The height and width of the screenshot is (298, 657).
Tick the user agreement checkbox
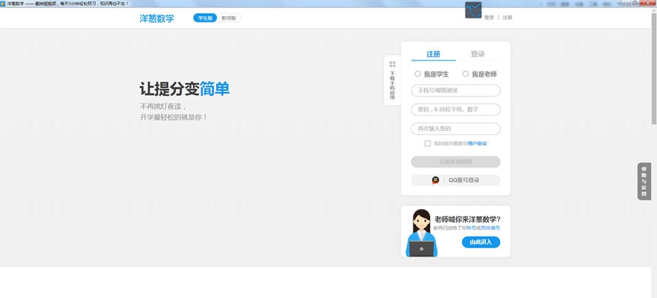tap(427, 144)
